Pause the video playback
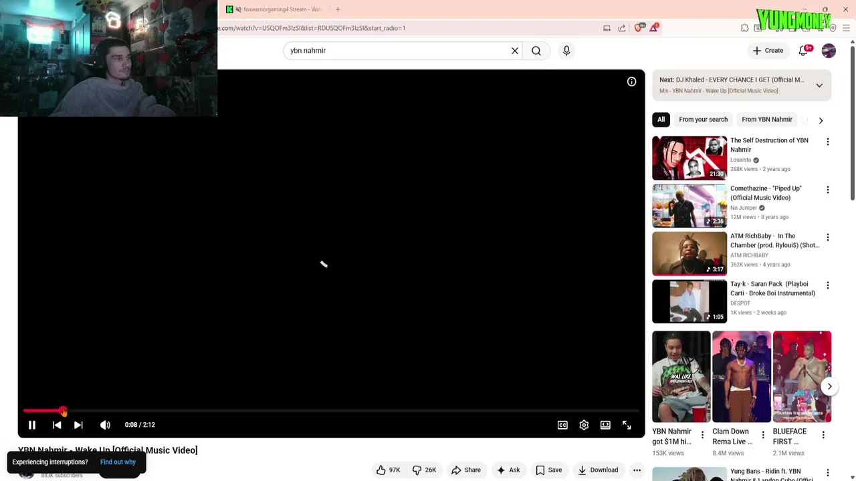This screenshot has height=481, width=856. tap(31, 425)
